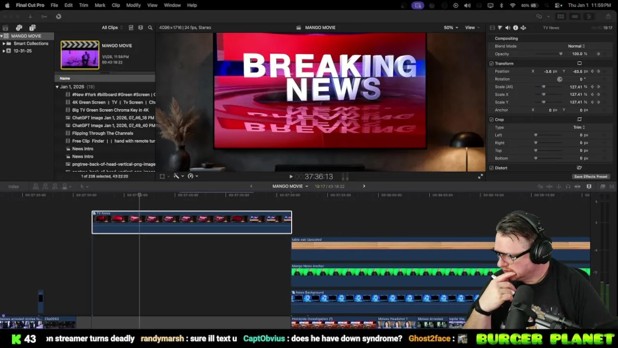This screenshot has width=618, height=348.
Task: Click the import media arrow icon
Action: (30, 16)
